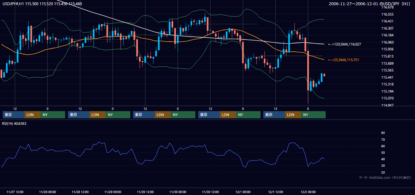Click the NY session block for 11/27

53,115
